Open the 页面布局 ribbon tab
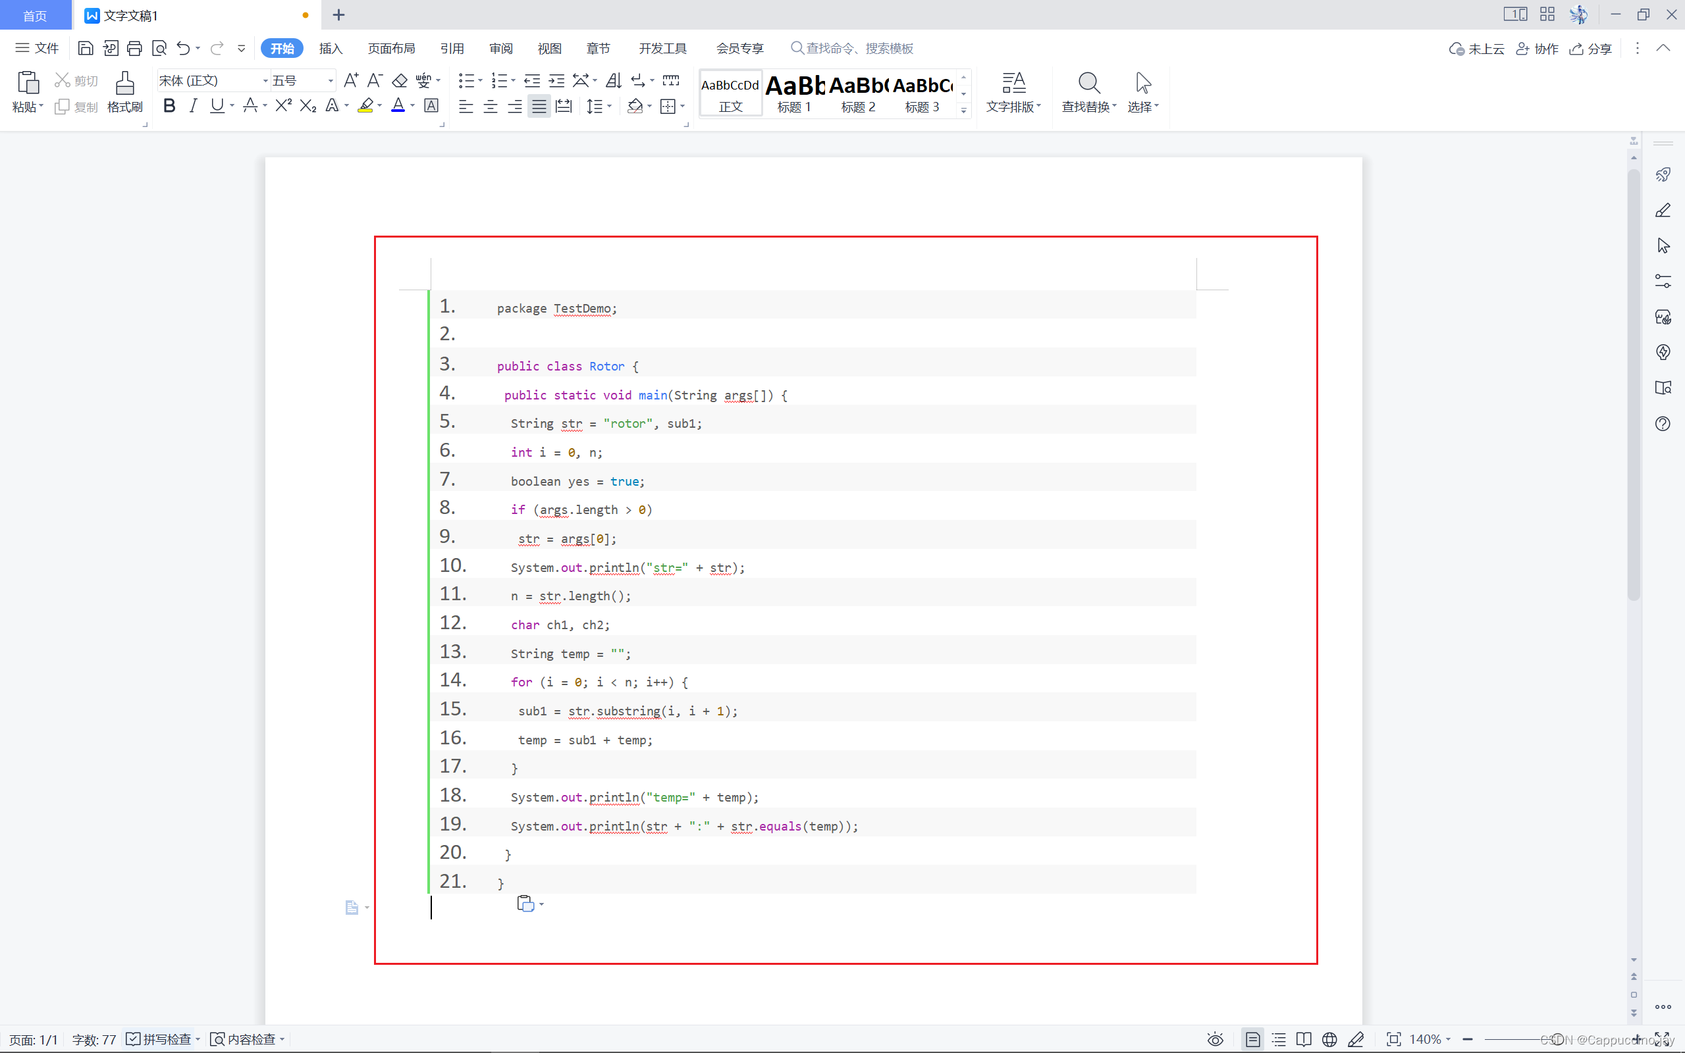Image resolution: width=1685 pixels, height=1053 pixels. point(392,48)
